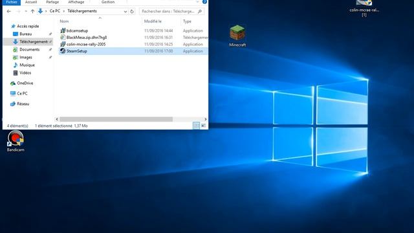The width and height of the screenshot is (414, 233).
Task: Sort by the 'Modifié le' column header
Action: click(x=153, y=21)
